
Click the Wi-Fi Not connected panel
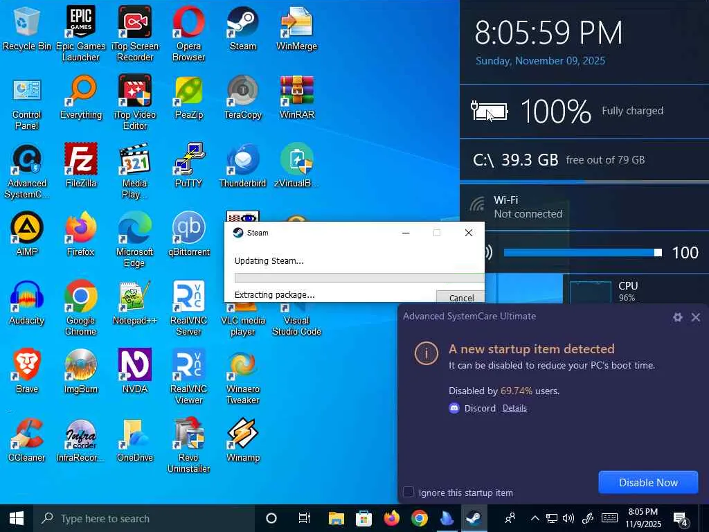click(584, 207)
